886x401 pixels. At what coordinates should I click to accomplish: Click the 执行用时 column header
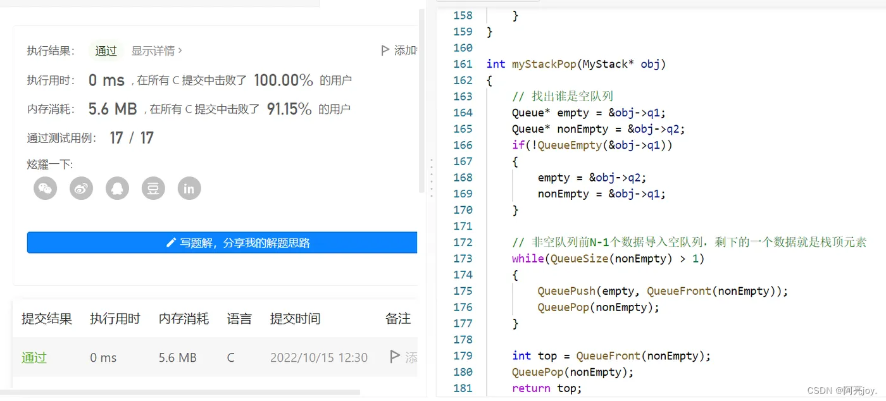click(115, 319)
